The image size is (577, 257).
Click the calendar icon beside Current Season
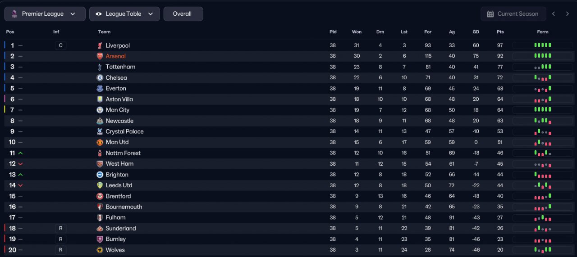(490, 14)
